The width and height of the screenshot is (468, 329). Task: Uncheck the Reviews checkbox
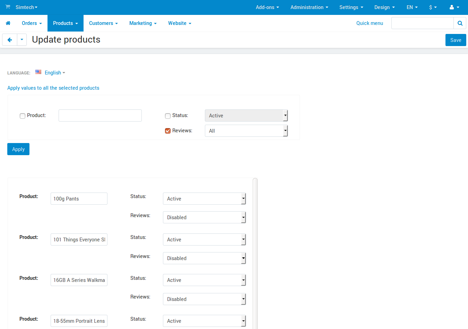click(168, 131)
